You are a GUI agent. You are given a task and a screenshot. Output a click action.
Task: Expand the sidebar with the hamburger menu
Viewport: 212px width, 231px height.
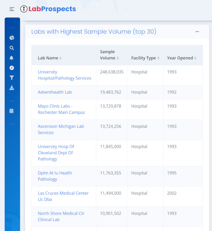tap(12, 9)
